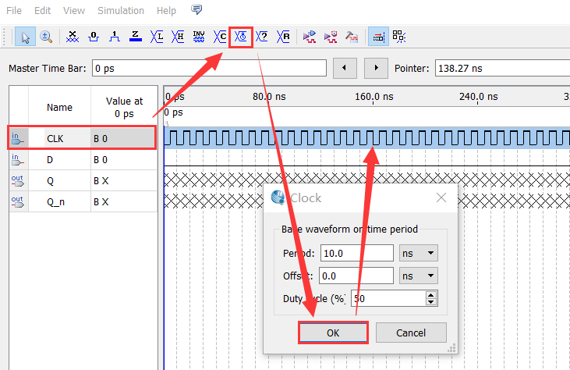This screenshot has height=370, width=570.
Task: Select the CLK signal row
Action: (83, 138)
